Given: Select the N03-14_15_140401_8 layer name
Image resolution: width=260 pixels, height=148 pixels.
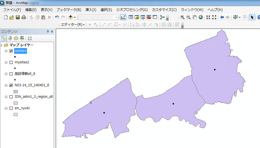Looking at the screenshot, I should 32,85.
